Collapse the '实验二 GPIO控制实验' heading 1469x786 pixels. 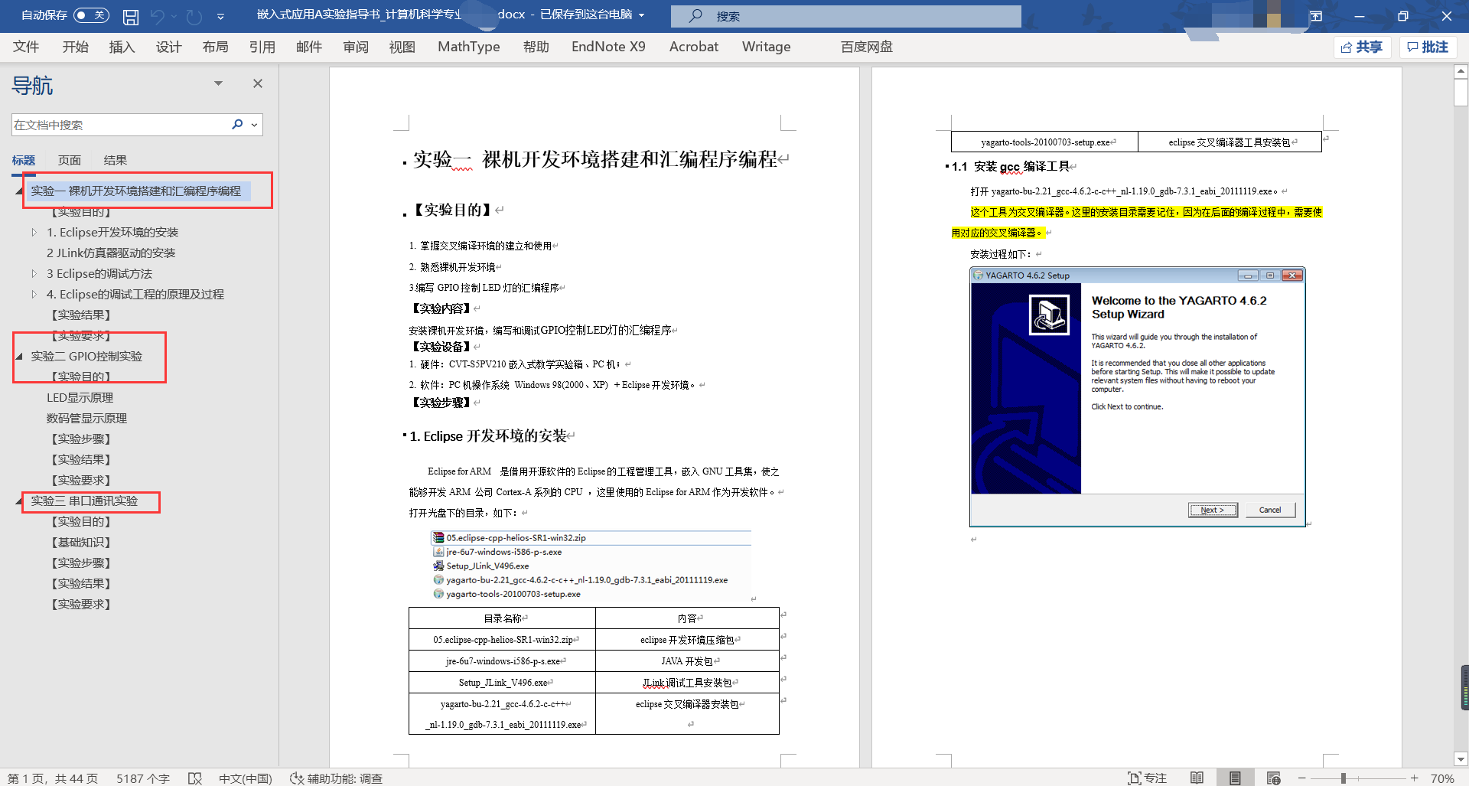(x=19, y=356)
